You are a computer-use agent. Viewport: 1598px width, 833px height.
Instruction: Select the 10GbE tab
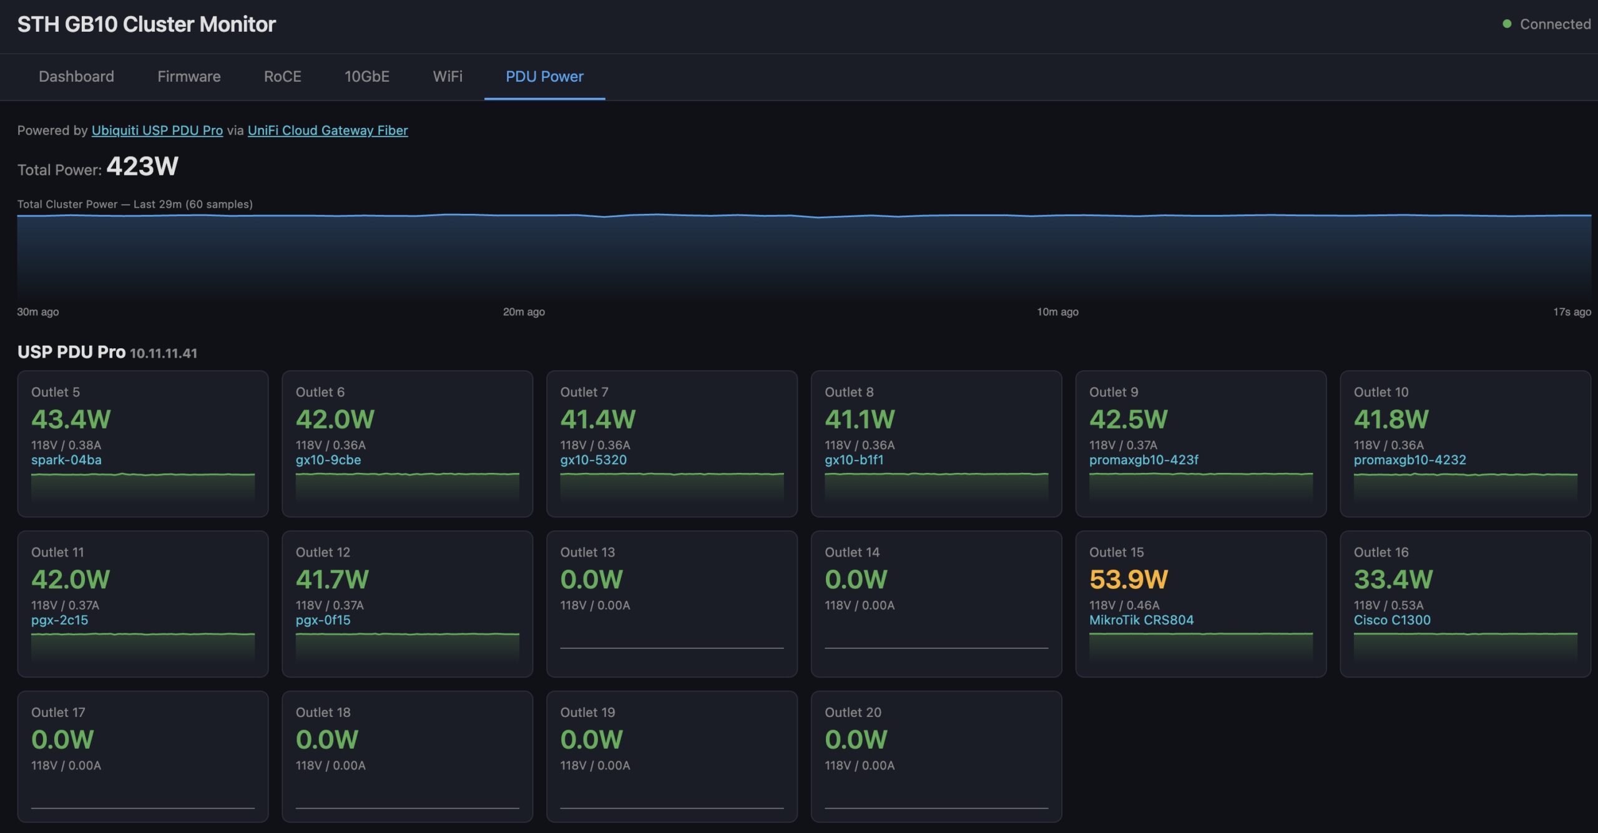click(366, 77)
